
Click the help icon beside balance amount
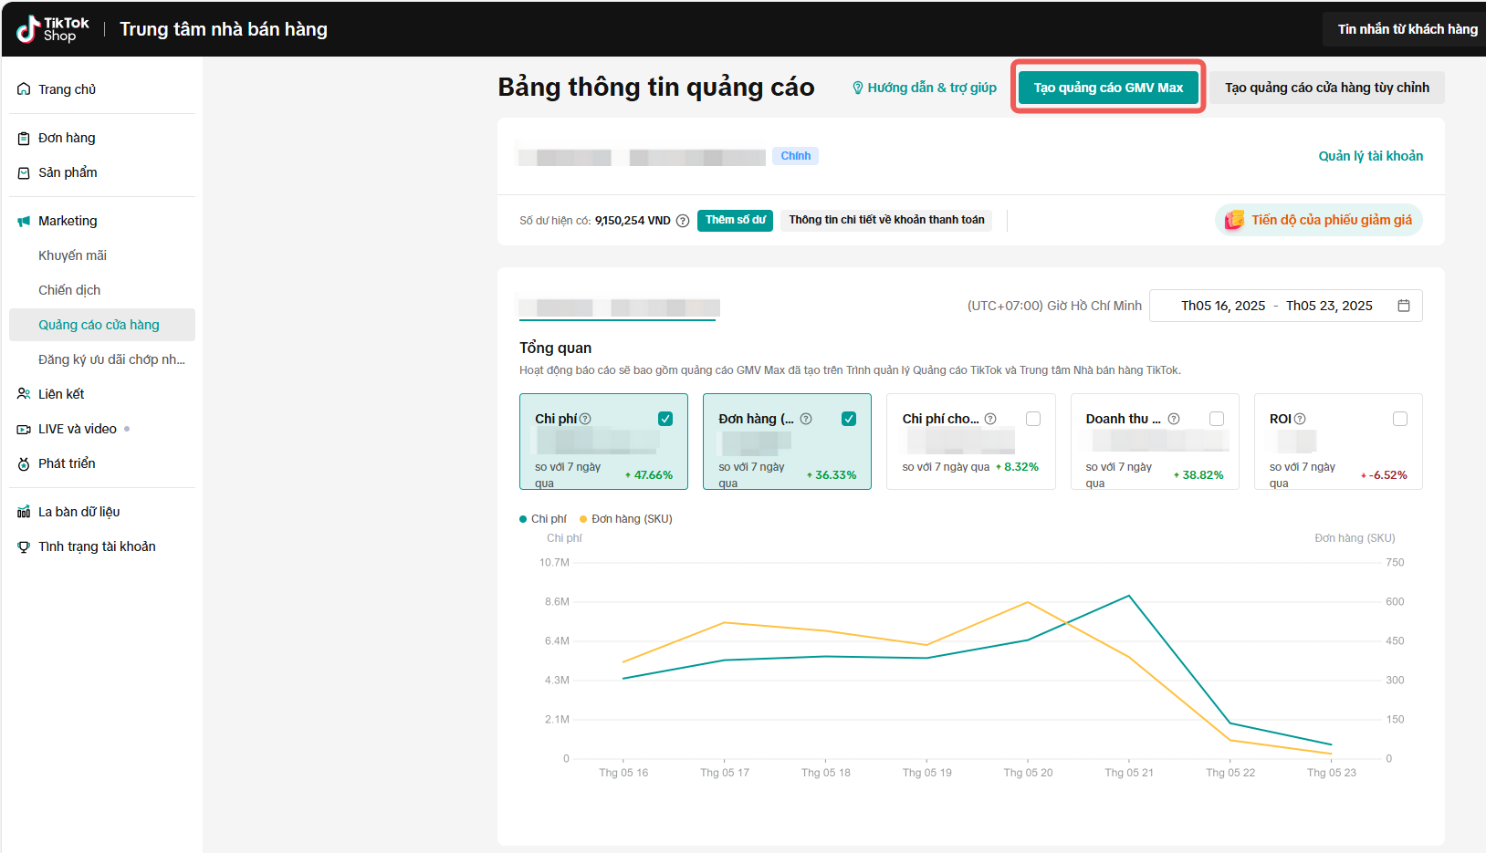682,221
